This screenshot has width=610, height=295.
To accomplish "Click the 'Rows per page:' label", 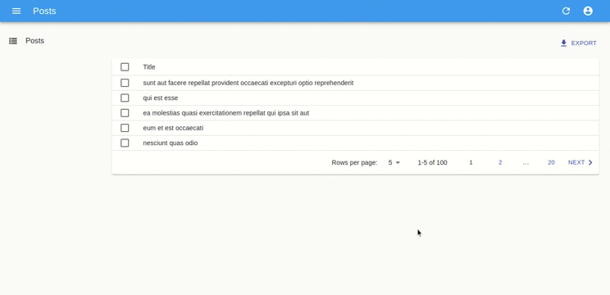I will [x=354, y=162].
